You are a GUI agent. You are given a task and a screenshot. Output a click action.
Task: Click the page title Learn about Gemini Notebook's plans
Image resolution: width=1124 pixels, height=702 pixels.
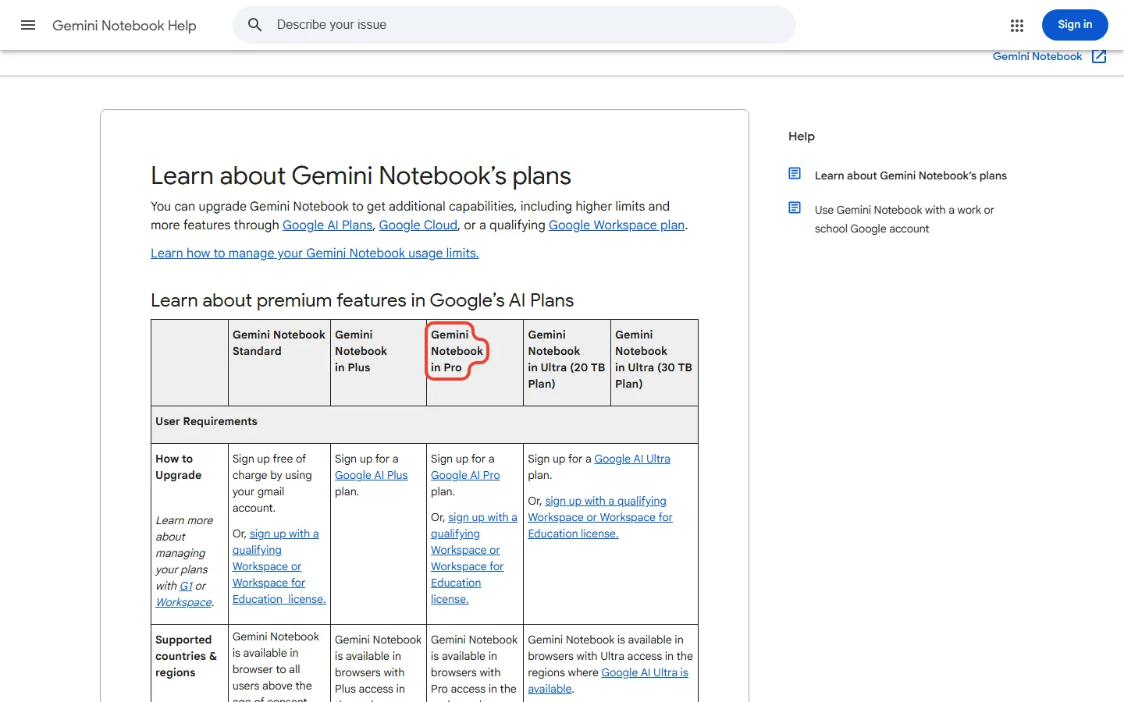tap(361, 175)
